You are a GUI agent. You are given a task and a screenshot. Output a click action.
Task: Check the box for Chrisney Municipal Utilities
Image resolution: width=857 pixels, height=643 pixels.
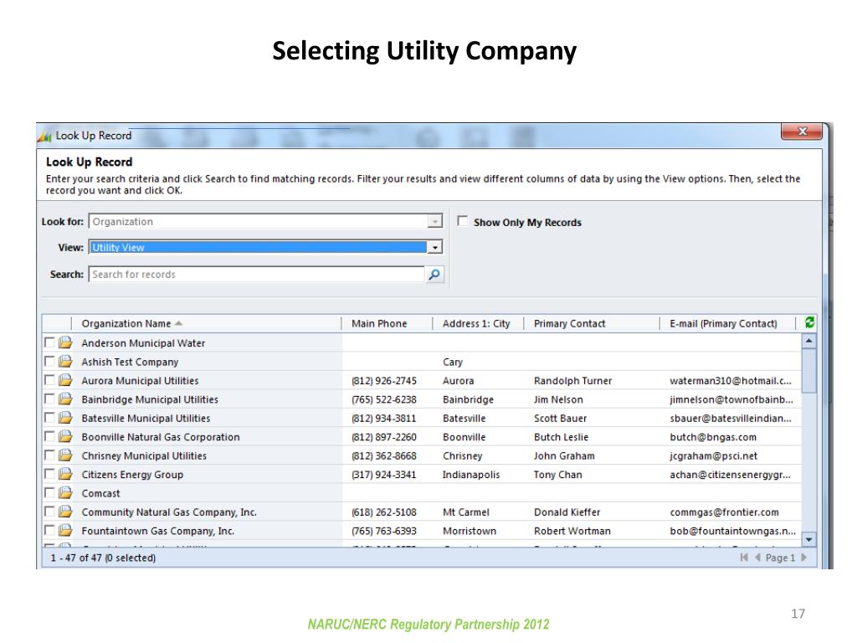point(49,455)
